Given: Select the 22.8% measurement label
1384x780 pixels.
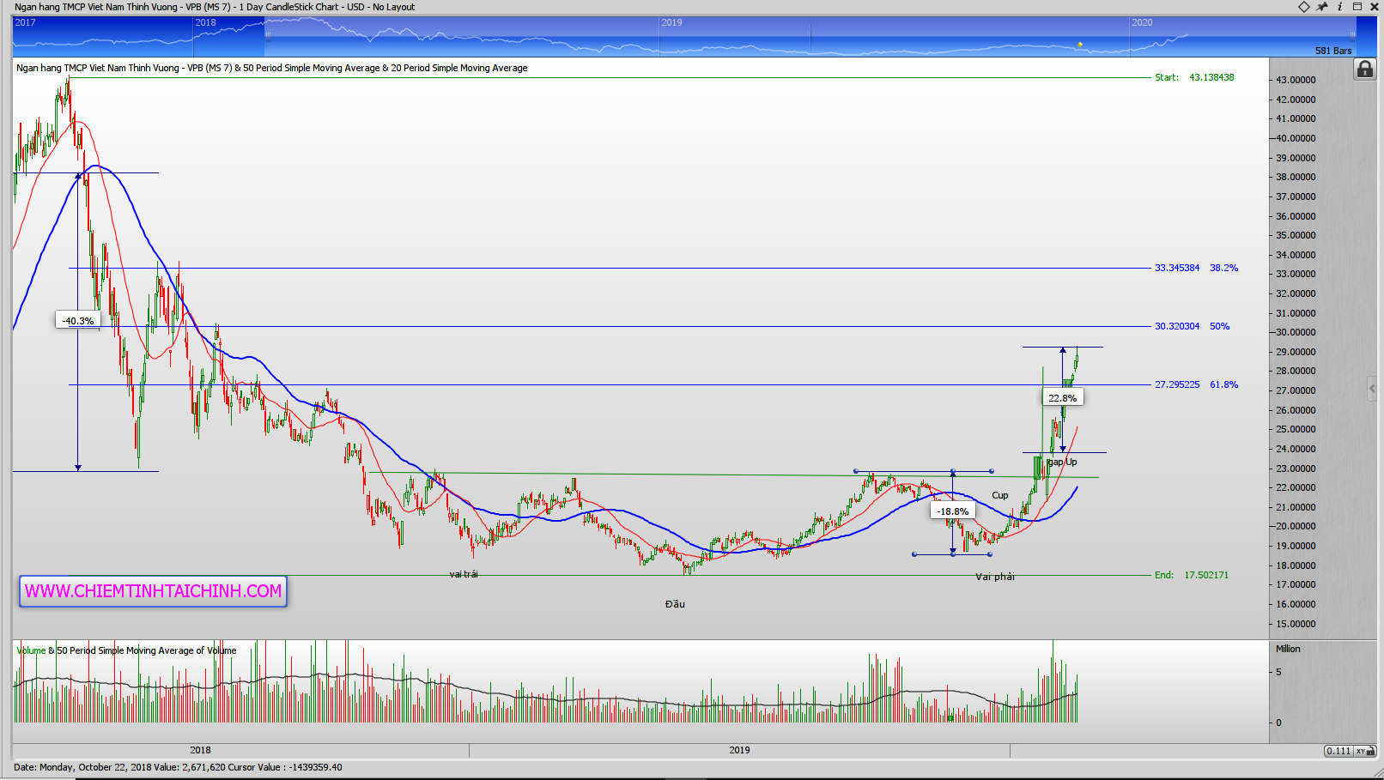Looking at the screenshot, I should pos(1062,398).
